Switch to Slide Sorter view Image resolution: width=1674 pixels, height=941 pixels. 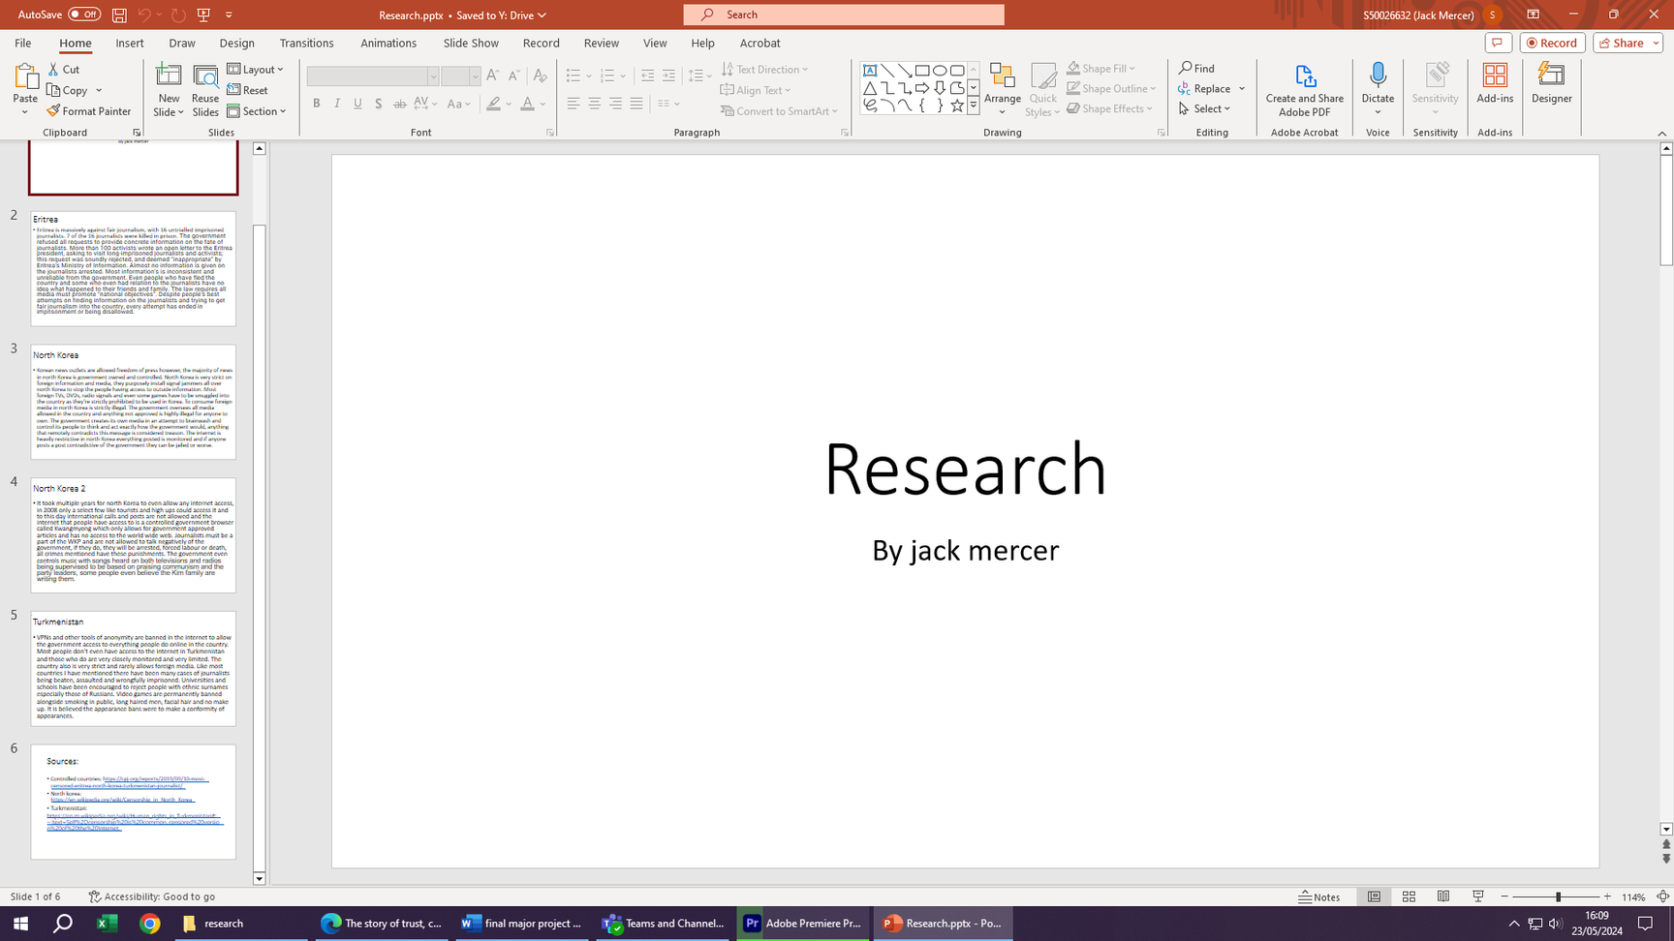(x=1409, y=897)
